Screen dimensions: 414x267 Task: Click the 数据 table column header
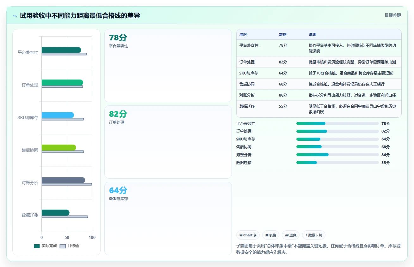pyautogui.click(x=283, y=35)
